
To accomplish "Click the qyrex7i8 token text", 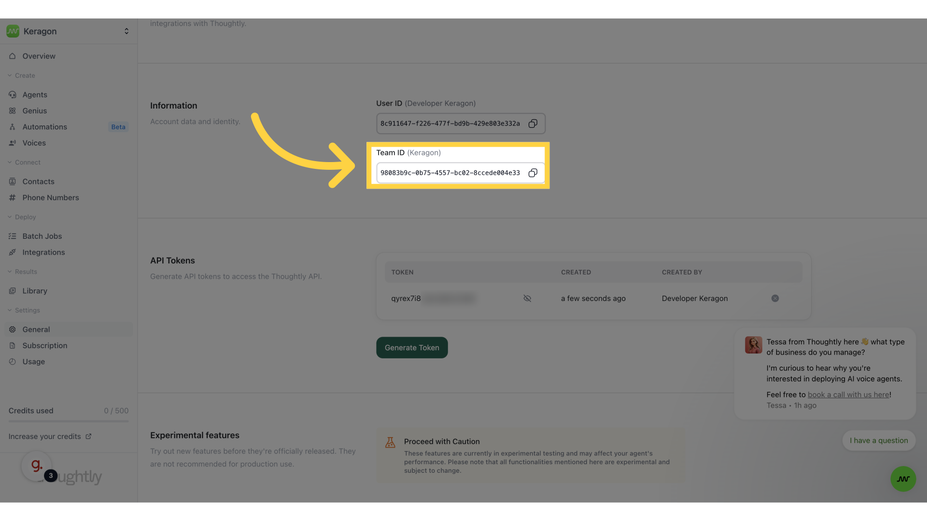I will click(406, 299).
